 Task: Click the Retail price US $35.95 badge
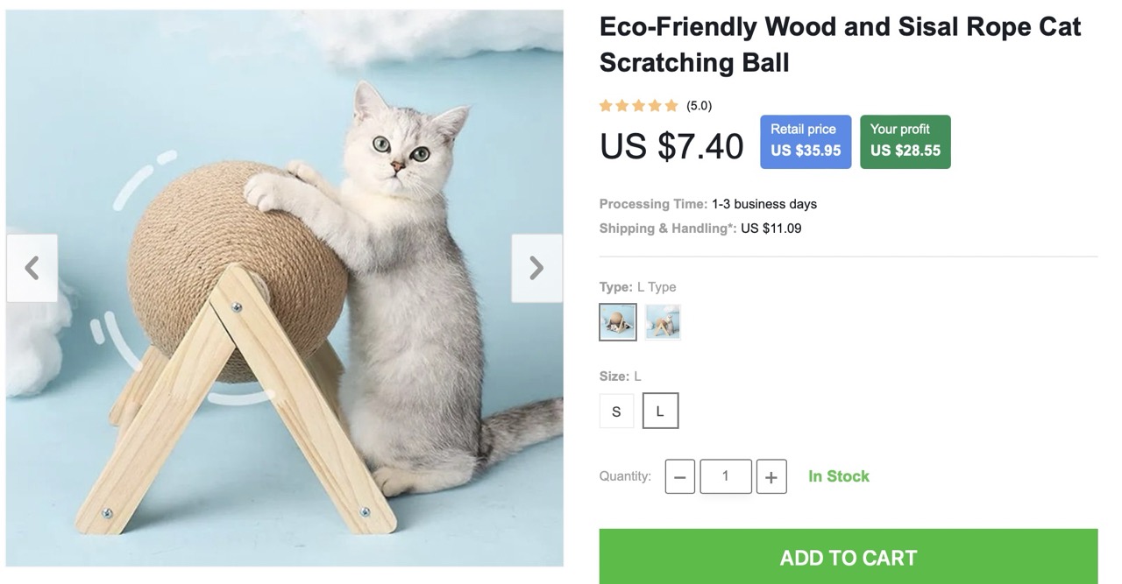coord(805,141)
